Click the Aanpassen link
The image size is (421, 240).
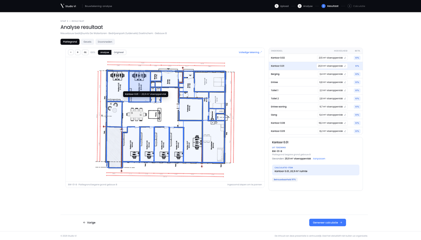tap(319, 159)
